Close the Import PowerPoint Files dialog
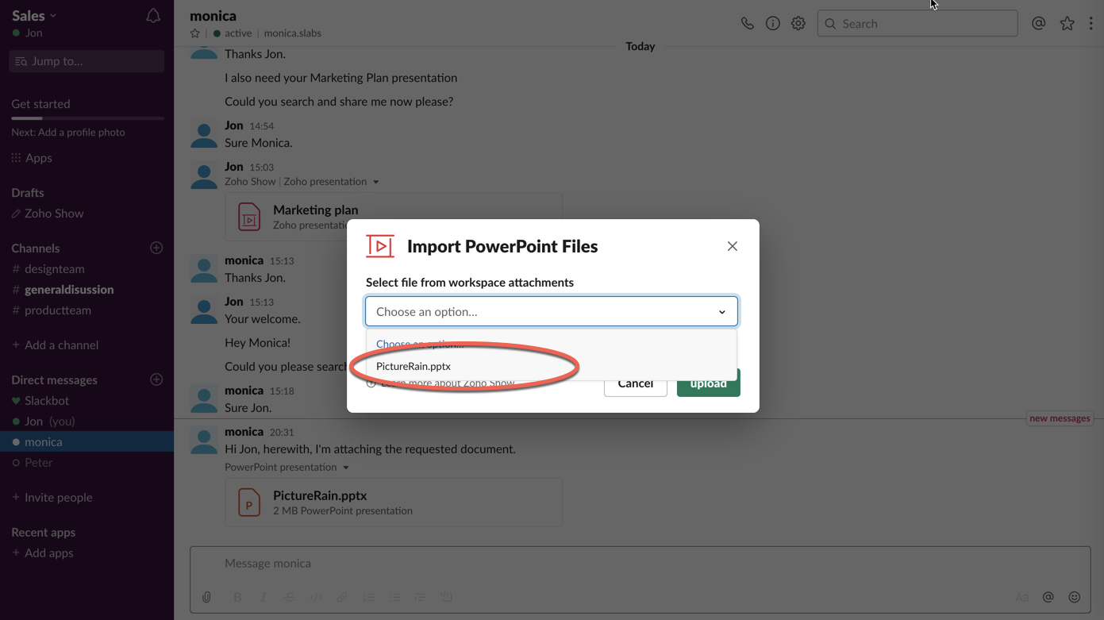Screen dimensions: 1104x620 732,246
